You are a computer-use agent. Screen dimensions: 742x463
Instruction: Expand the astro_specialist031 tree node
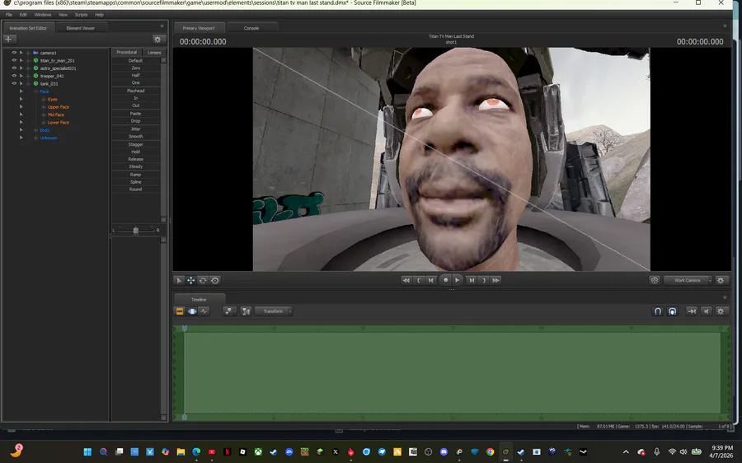(x=28, y=68)
